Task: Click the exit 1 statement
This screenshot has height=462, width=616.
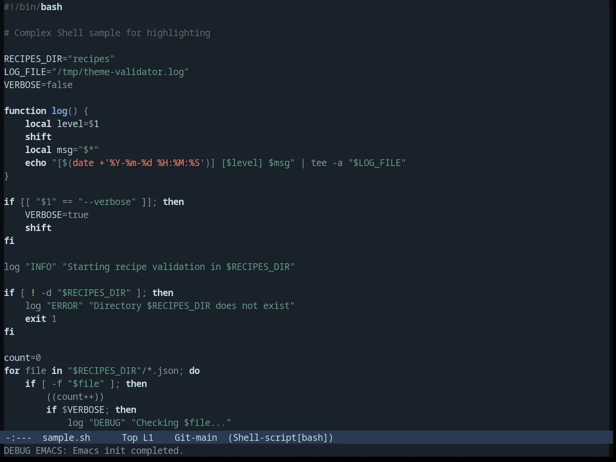Action: click(x=41, y=319)
